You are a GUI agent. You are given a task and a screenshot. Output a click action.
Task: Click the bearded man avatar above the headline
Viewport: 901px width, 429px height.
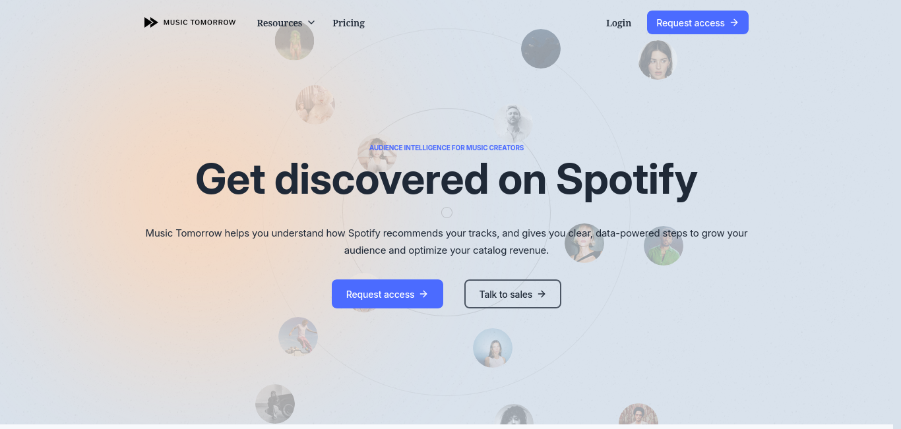[513, 122]
